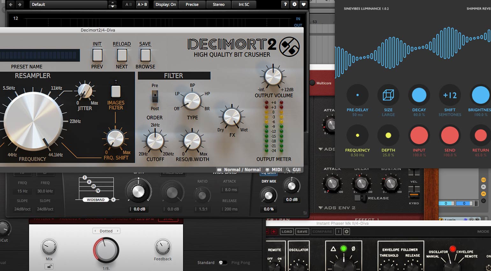The width and height of the screenshot is (491, 271).
Task: Toggle the Images Filter switch
Action: click(x=116, y=92)
